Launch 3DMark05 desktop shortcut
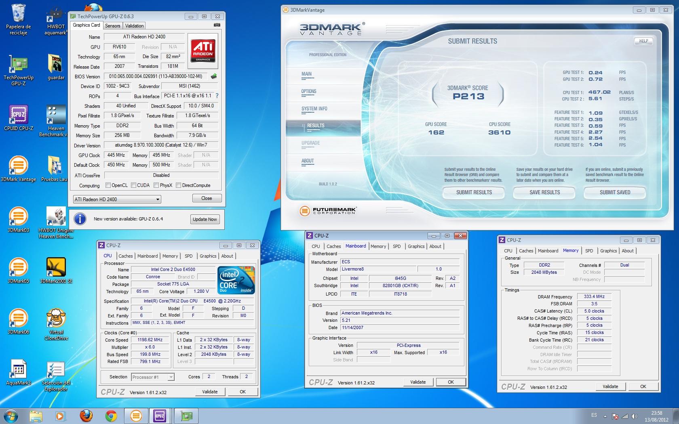679x424 pixels. pyautogui.click(x=18, y=271)
